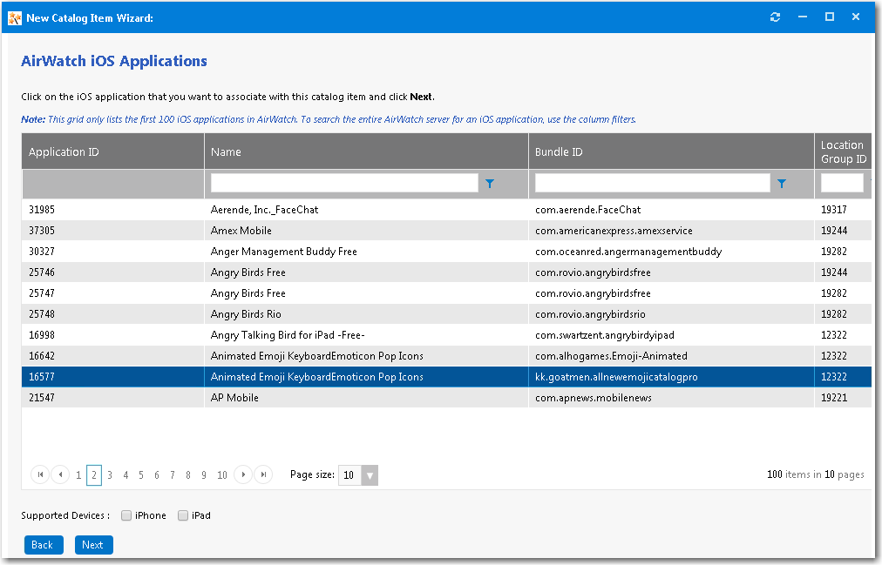882x565 pixels.
Task: Open page 5 of the grid
Action: pyautogui.click(x=141, y=475)
